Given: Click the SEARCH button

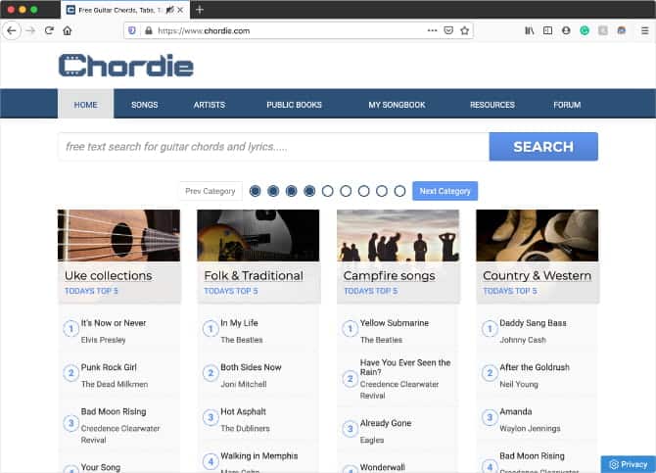Looking at the screenshot, I should pyautogui.click(x=543, y=147).
